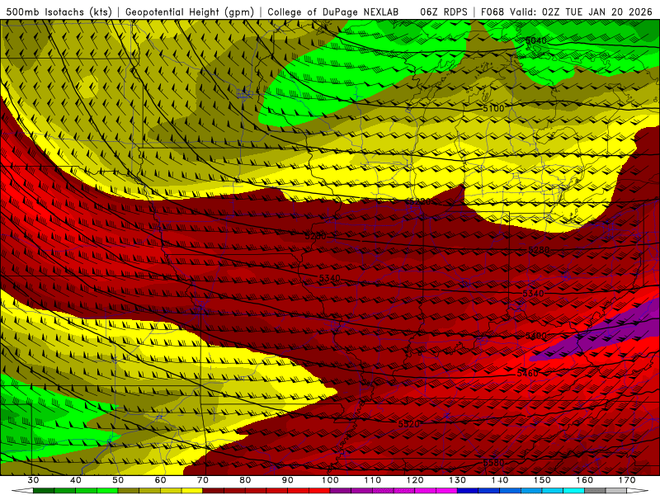
Task: Click the '50' value on the color scale
Action: point(118,480)
